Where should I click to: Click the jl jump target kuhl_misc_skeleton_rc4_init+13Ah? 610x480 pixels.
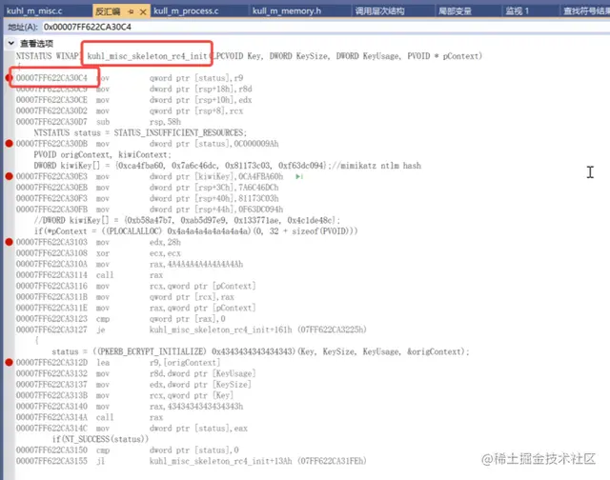pos(258,461)
